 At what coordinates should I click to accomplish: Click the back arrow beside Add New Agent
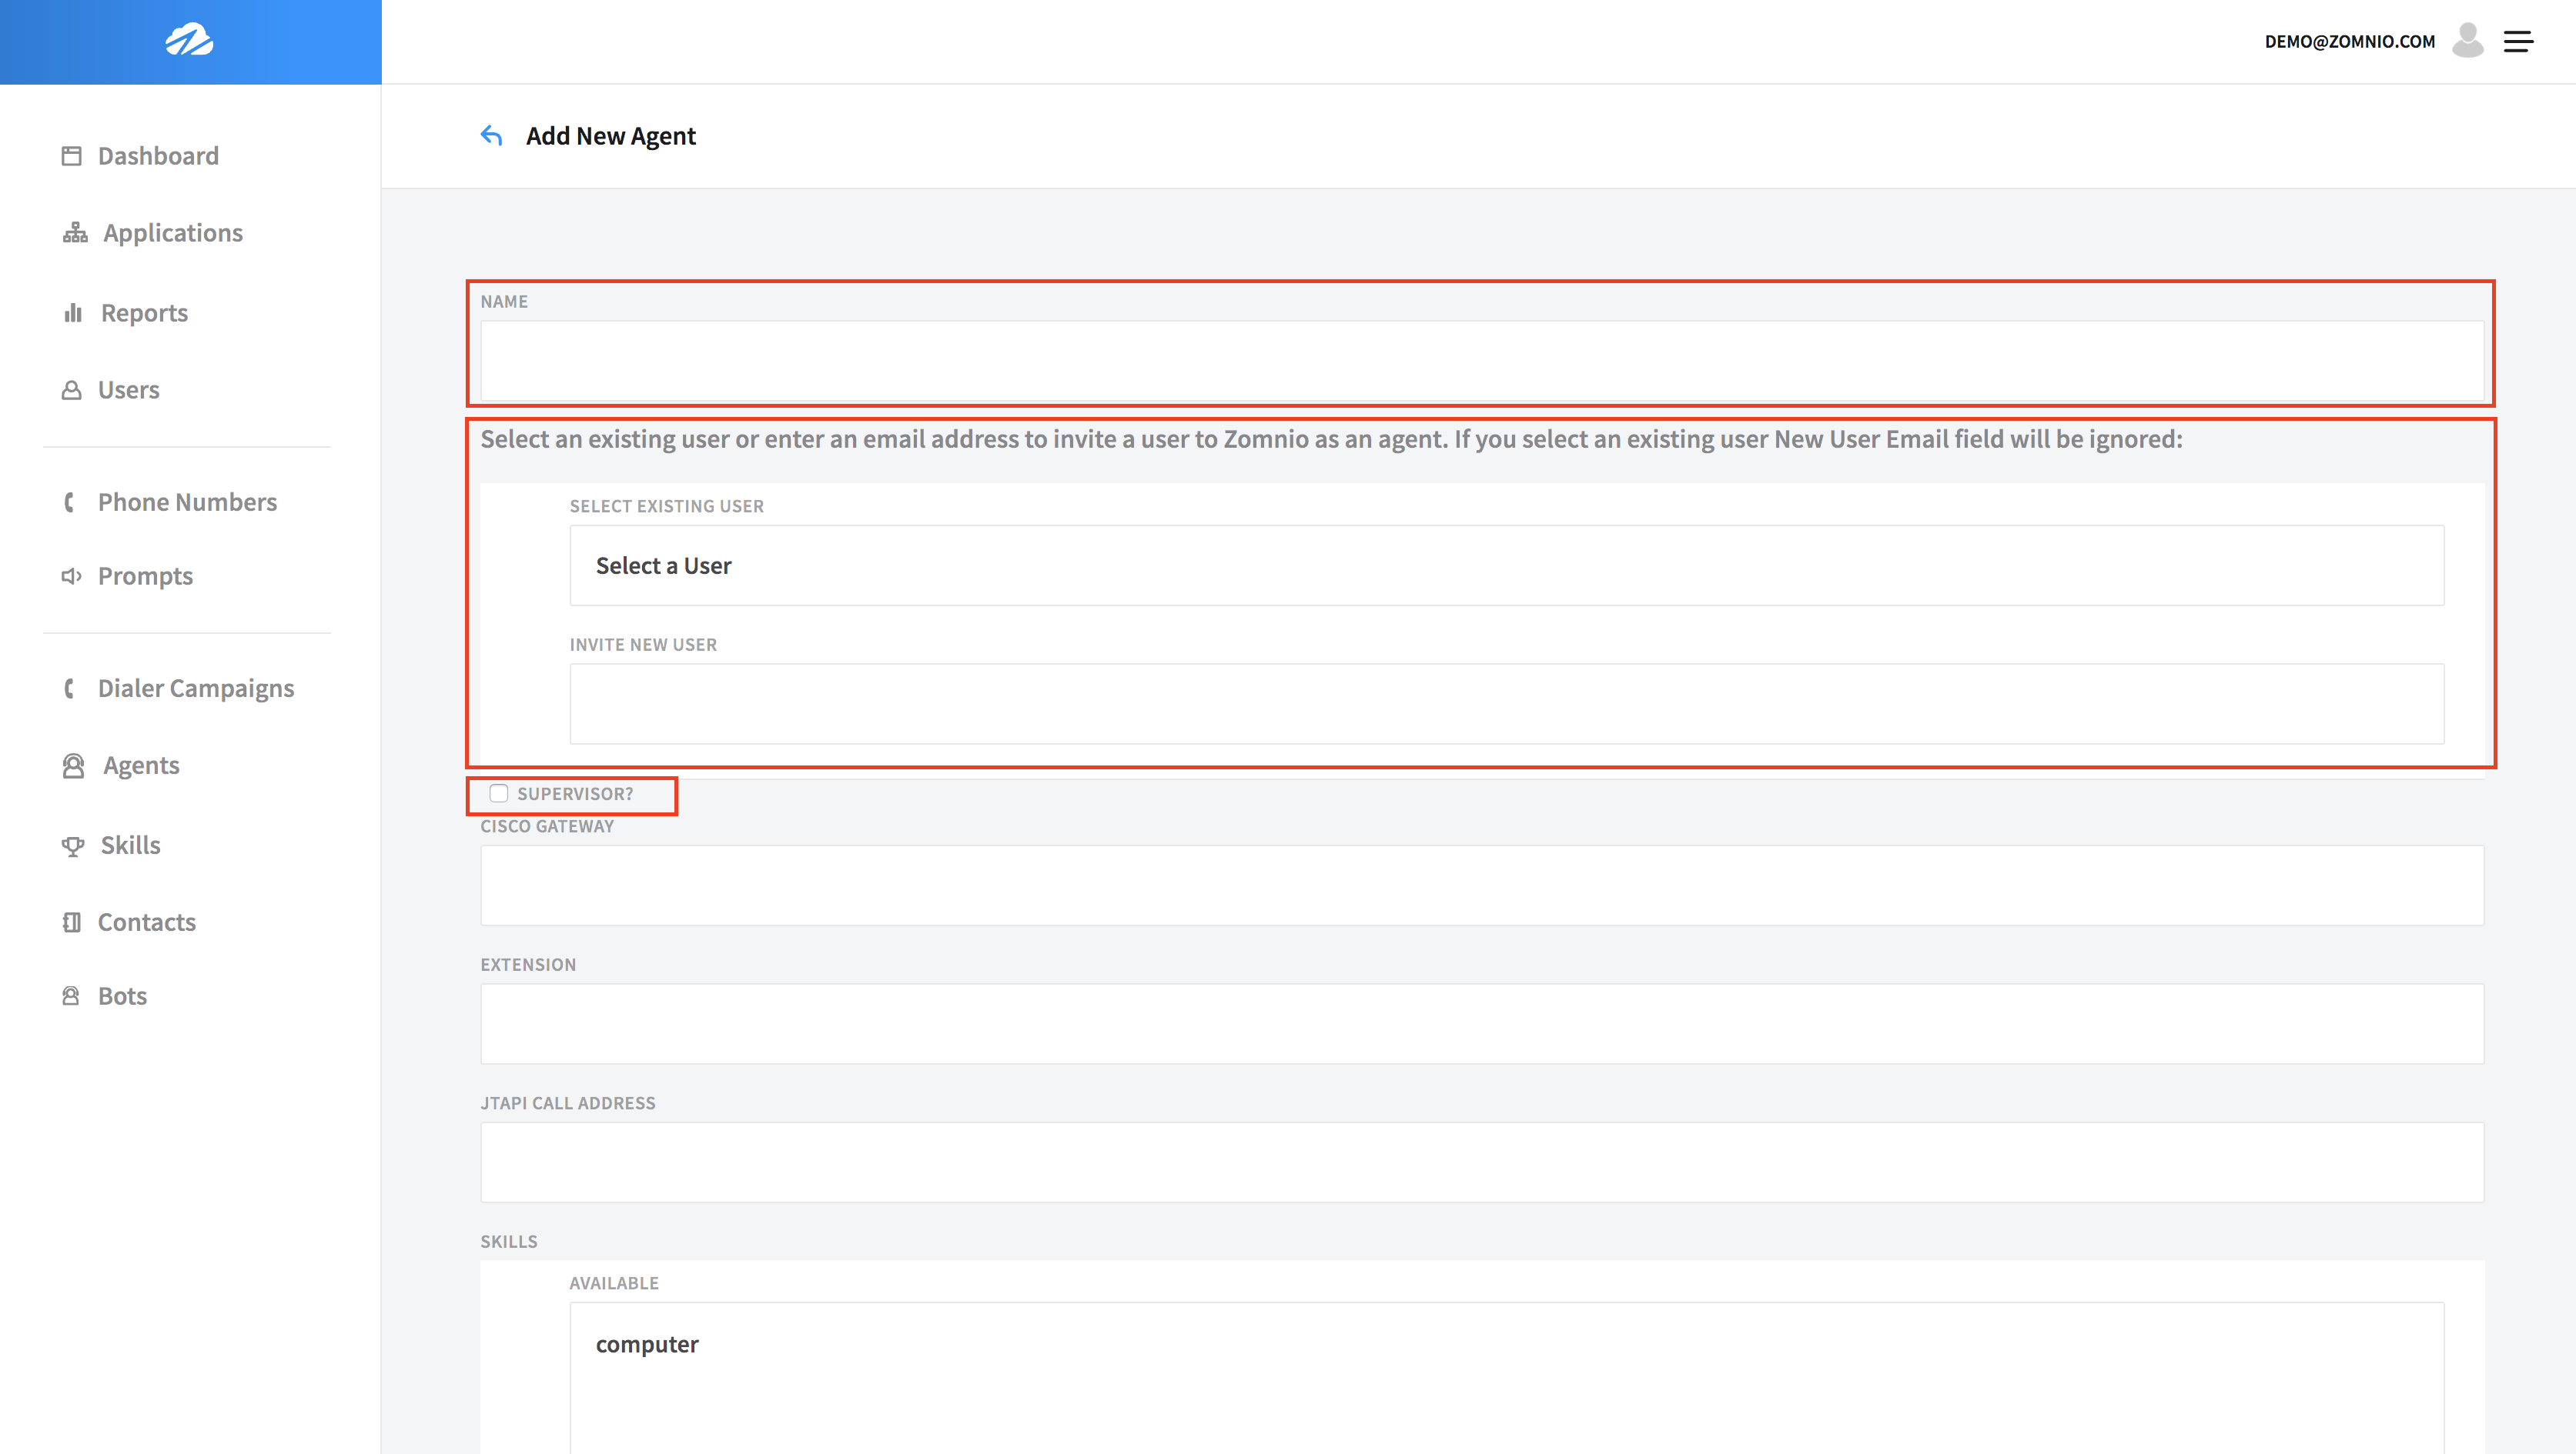pyautogui.click(x=491, y=135)
